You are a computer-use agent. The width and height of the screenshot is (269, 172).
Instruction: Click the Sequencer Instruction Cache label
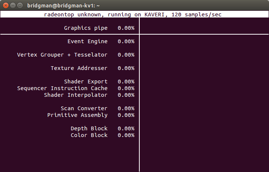[62, 88]
